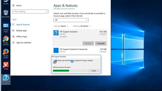Click the app search field containing HP

click(71, 20)
